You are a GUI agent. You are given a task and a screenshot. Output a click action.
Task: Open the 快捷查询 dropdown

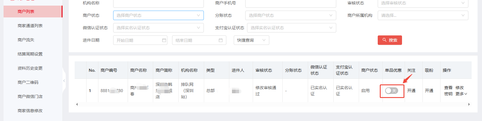coord(251,40)
